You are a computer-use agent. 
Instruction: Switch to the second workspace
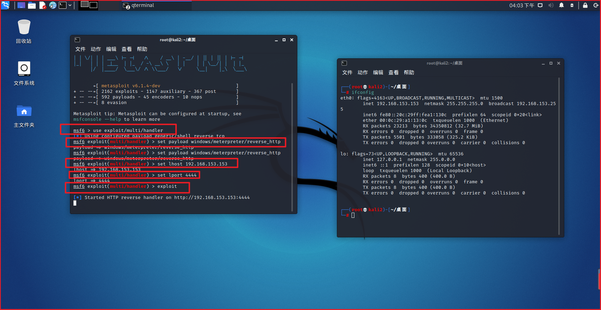[93, 5]
